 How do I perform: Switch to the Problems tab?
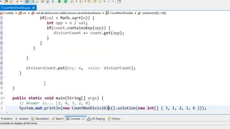click(6, 119)
